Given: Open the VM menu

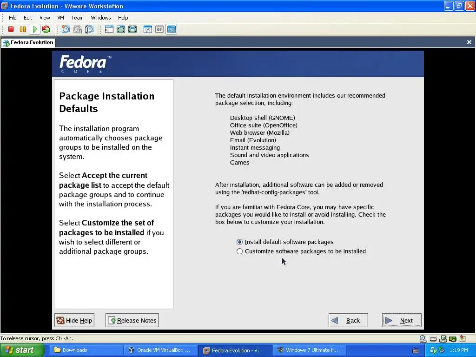Looking at the screenshot, I should point(61,18).
